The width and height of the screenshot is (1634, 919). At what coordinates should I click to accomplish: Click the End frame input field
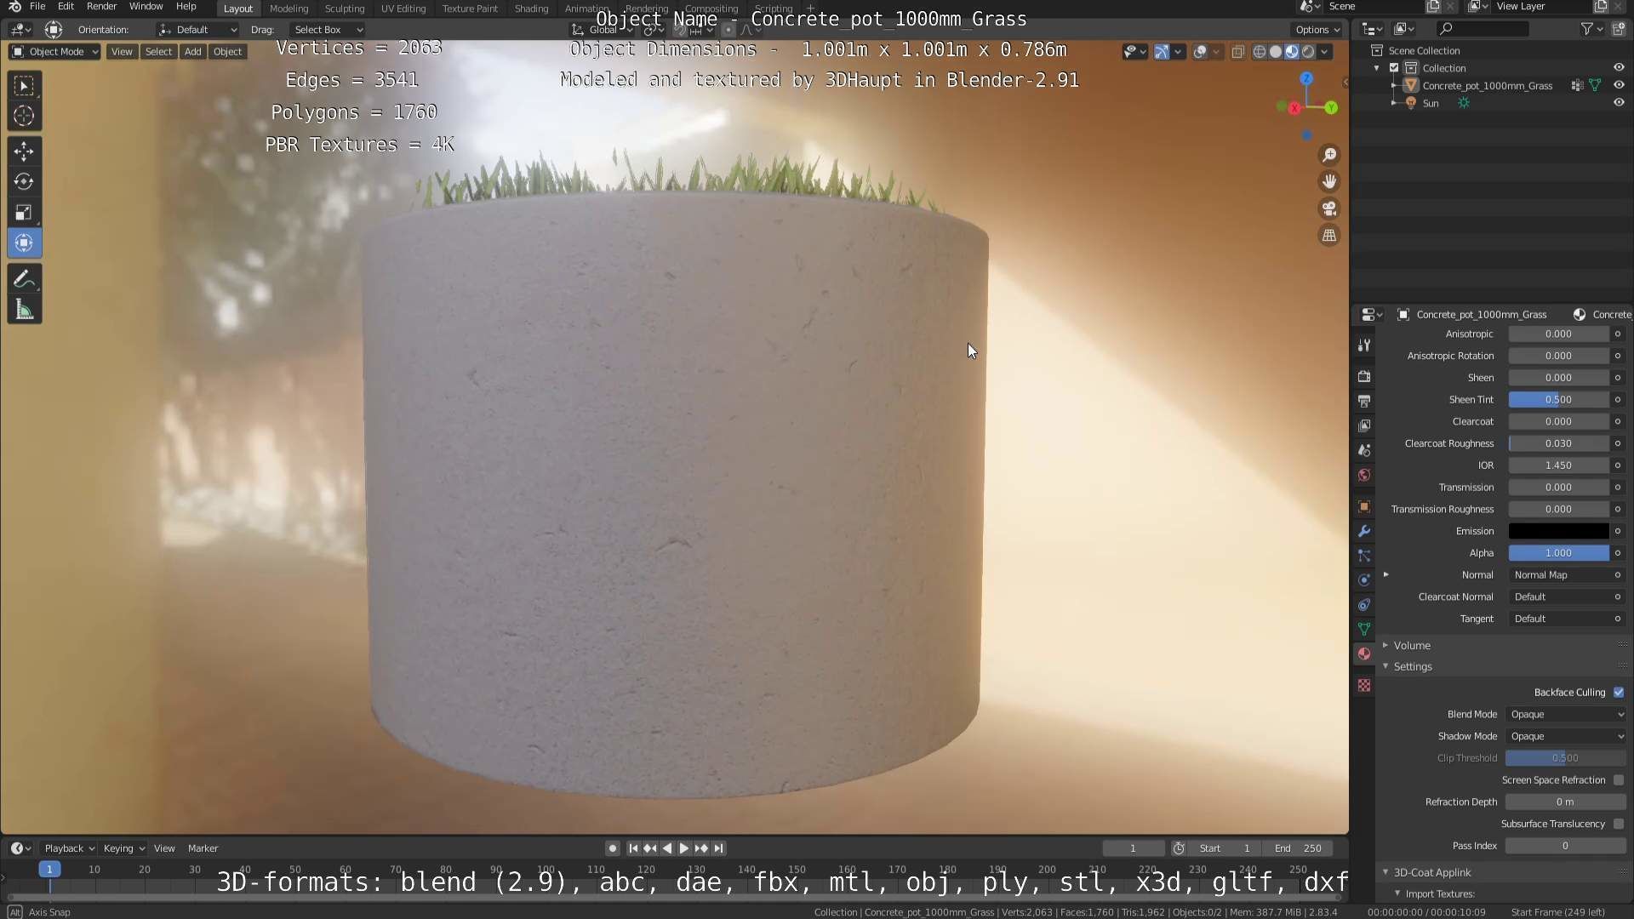1298,848
